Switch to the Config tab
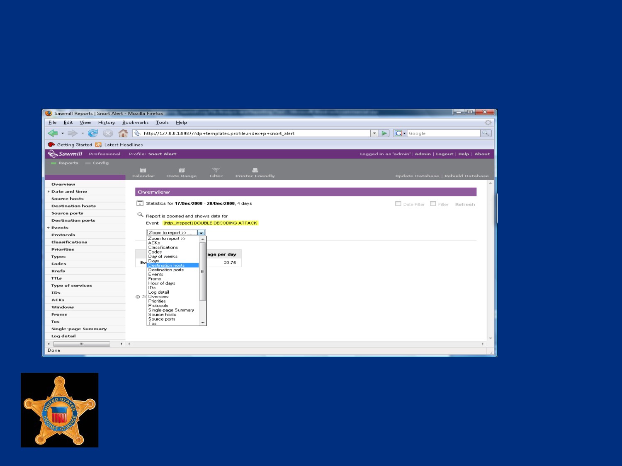Viewport: 622px width, 466px height. coord(97,163)
